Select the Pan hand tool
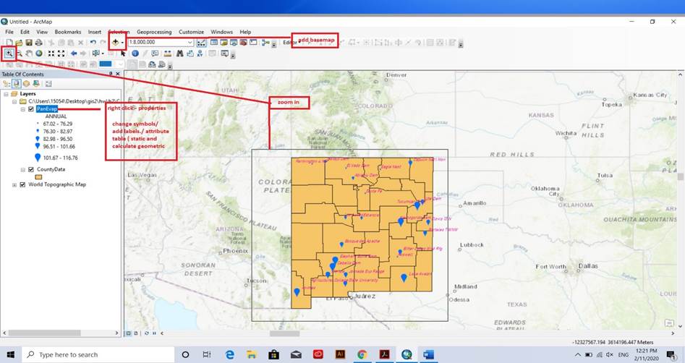 (29, 54)
